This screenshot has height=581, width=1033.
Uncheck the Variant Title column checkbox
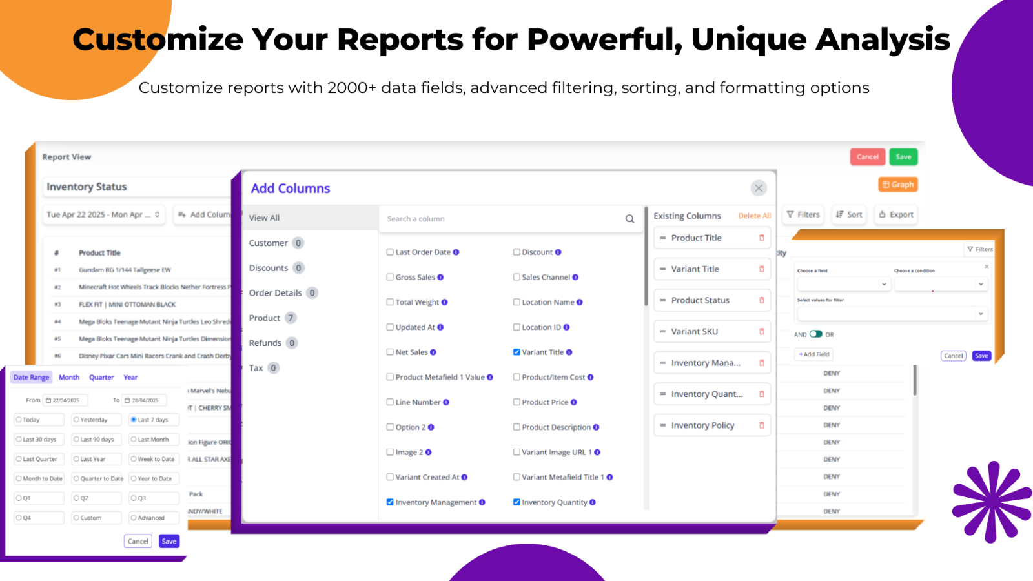point(516,352)
